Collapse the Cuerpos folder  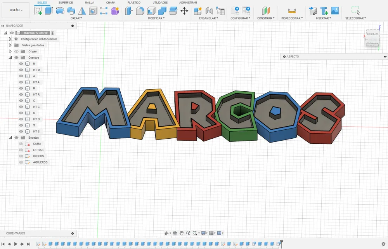click(x=10, y=57)
